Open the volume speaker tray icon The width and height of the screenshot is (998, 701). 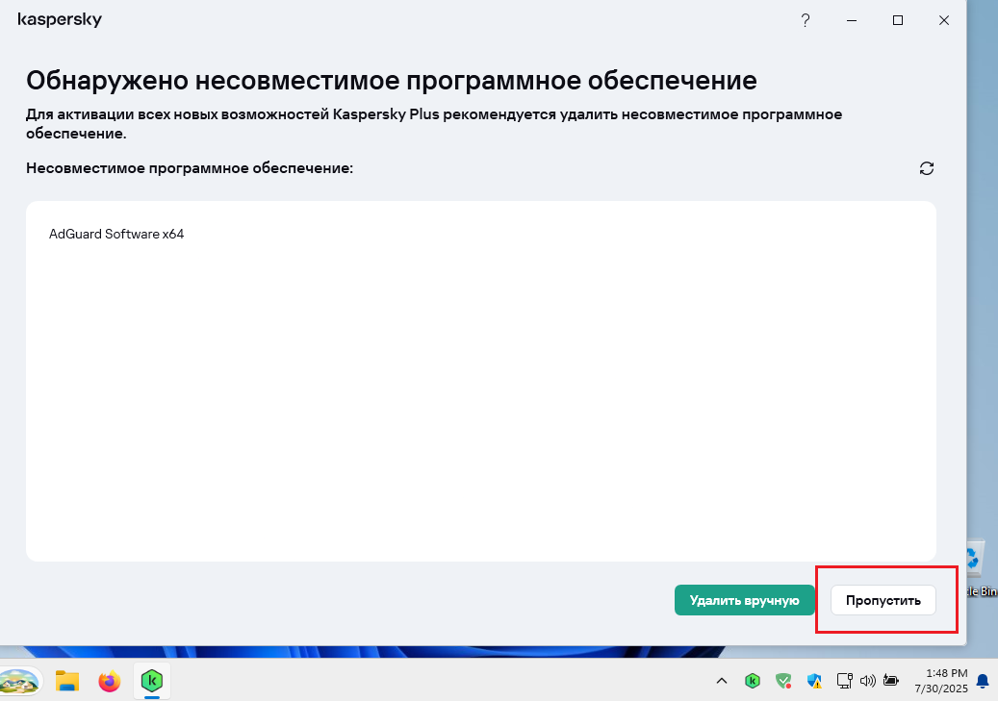click(867, 681)
